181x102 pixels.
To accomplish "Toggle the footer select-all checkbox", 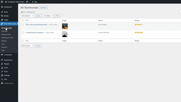I will (x=23, y=41).
